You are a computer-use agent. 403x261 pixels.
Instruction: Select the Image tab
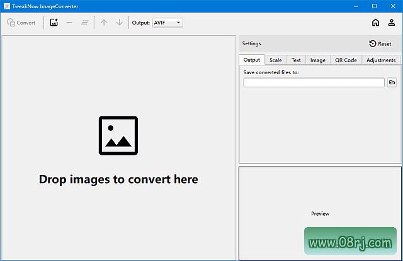click(318, 60)
